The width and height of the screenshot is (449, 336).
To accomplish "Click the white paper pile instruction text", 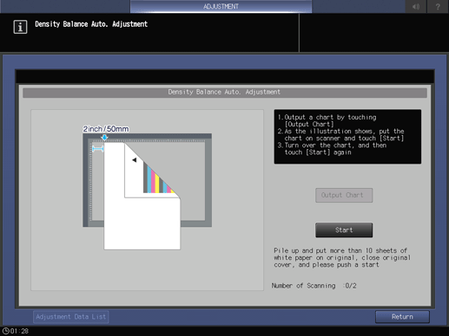I will click(x=342, y=257).
